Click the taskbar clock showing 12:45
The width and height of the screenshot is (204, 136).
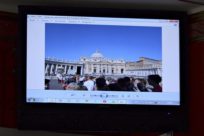(170, 103)
